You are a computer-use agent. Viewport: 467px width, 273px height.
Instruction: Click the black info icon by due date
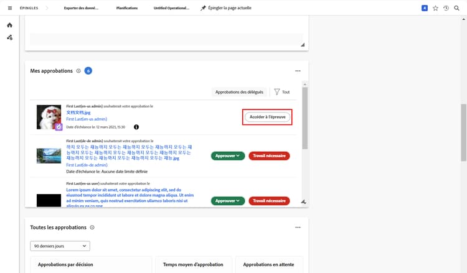pyautogui.click(x=136, y=127)
